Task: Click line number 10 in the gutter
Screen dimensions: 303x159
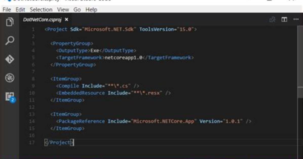Action: tap(32, 93)
